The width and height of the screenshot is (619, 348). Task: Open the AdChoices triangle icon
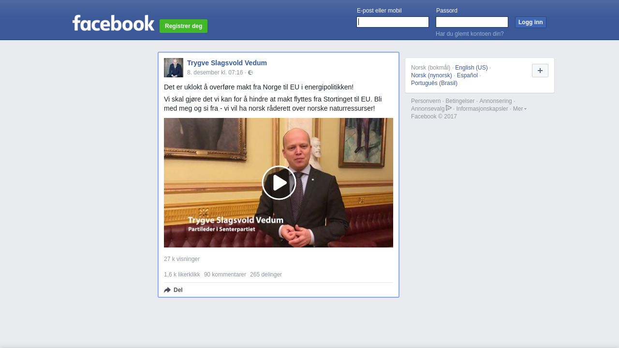click(x=449, y=108)
